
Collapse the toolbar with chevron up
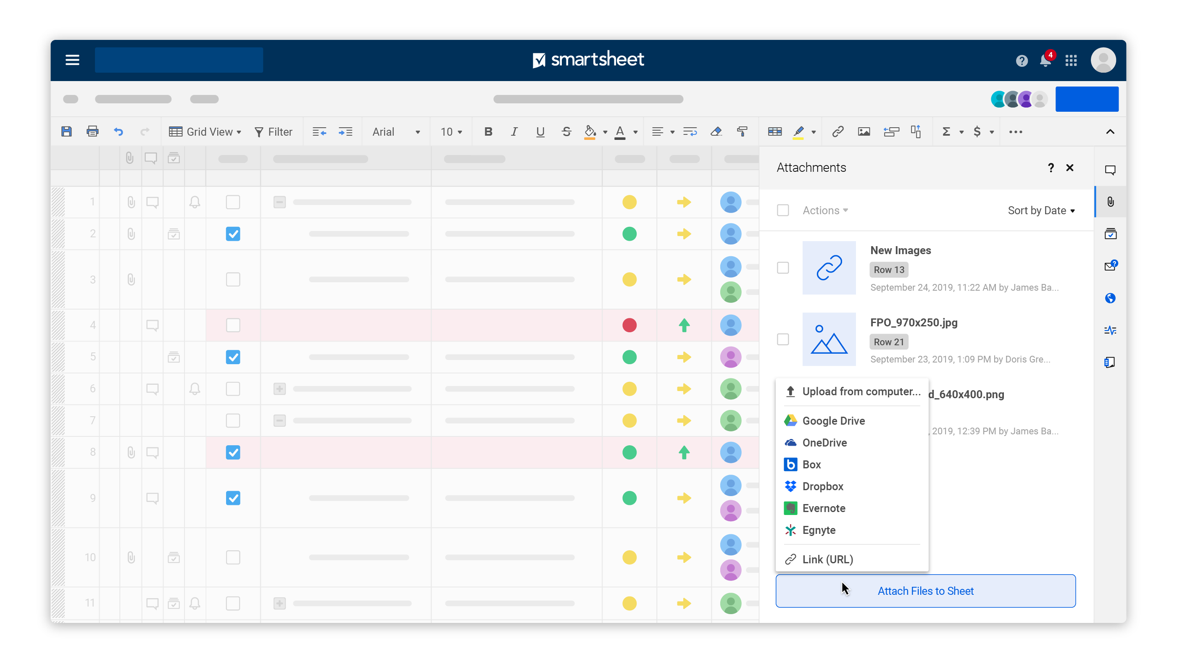coord(1110,132)
